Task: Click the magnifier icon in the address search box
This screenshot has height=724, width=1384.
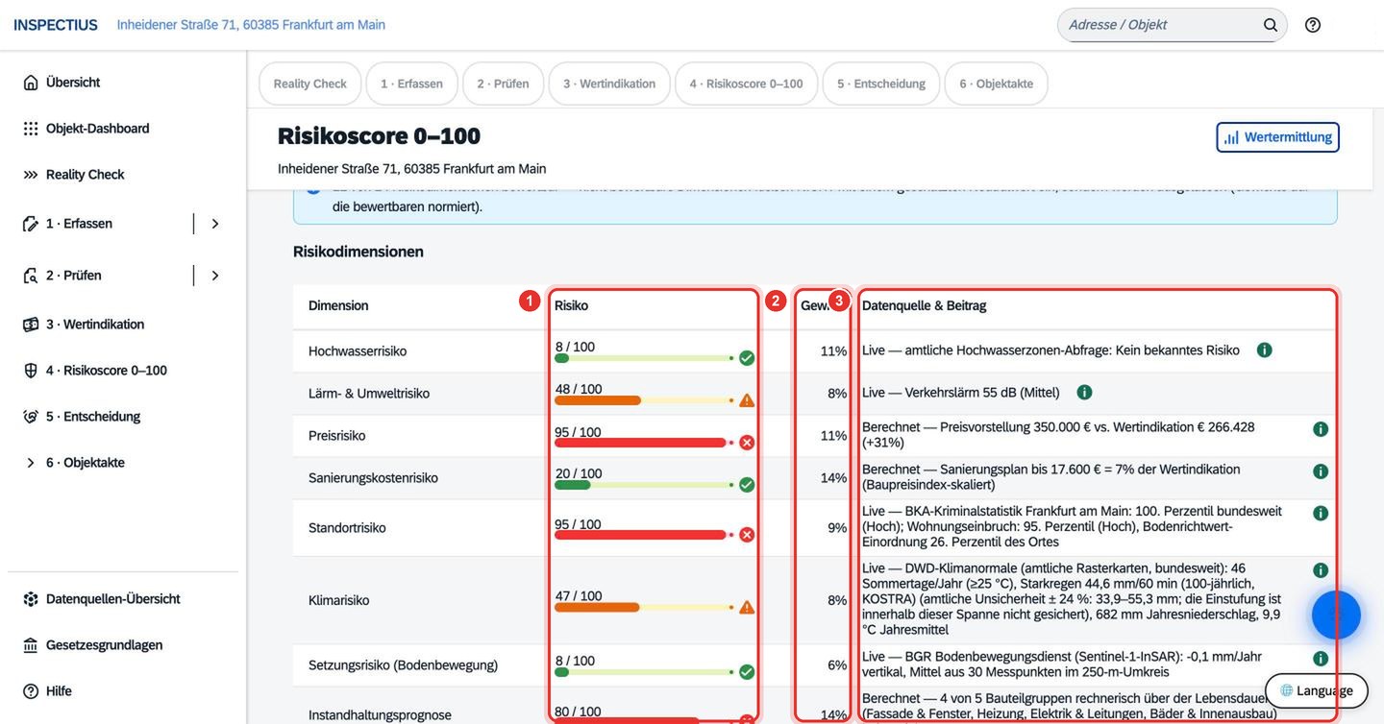Action: click(x=1271, y=25)
